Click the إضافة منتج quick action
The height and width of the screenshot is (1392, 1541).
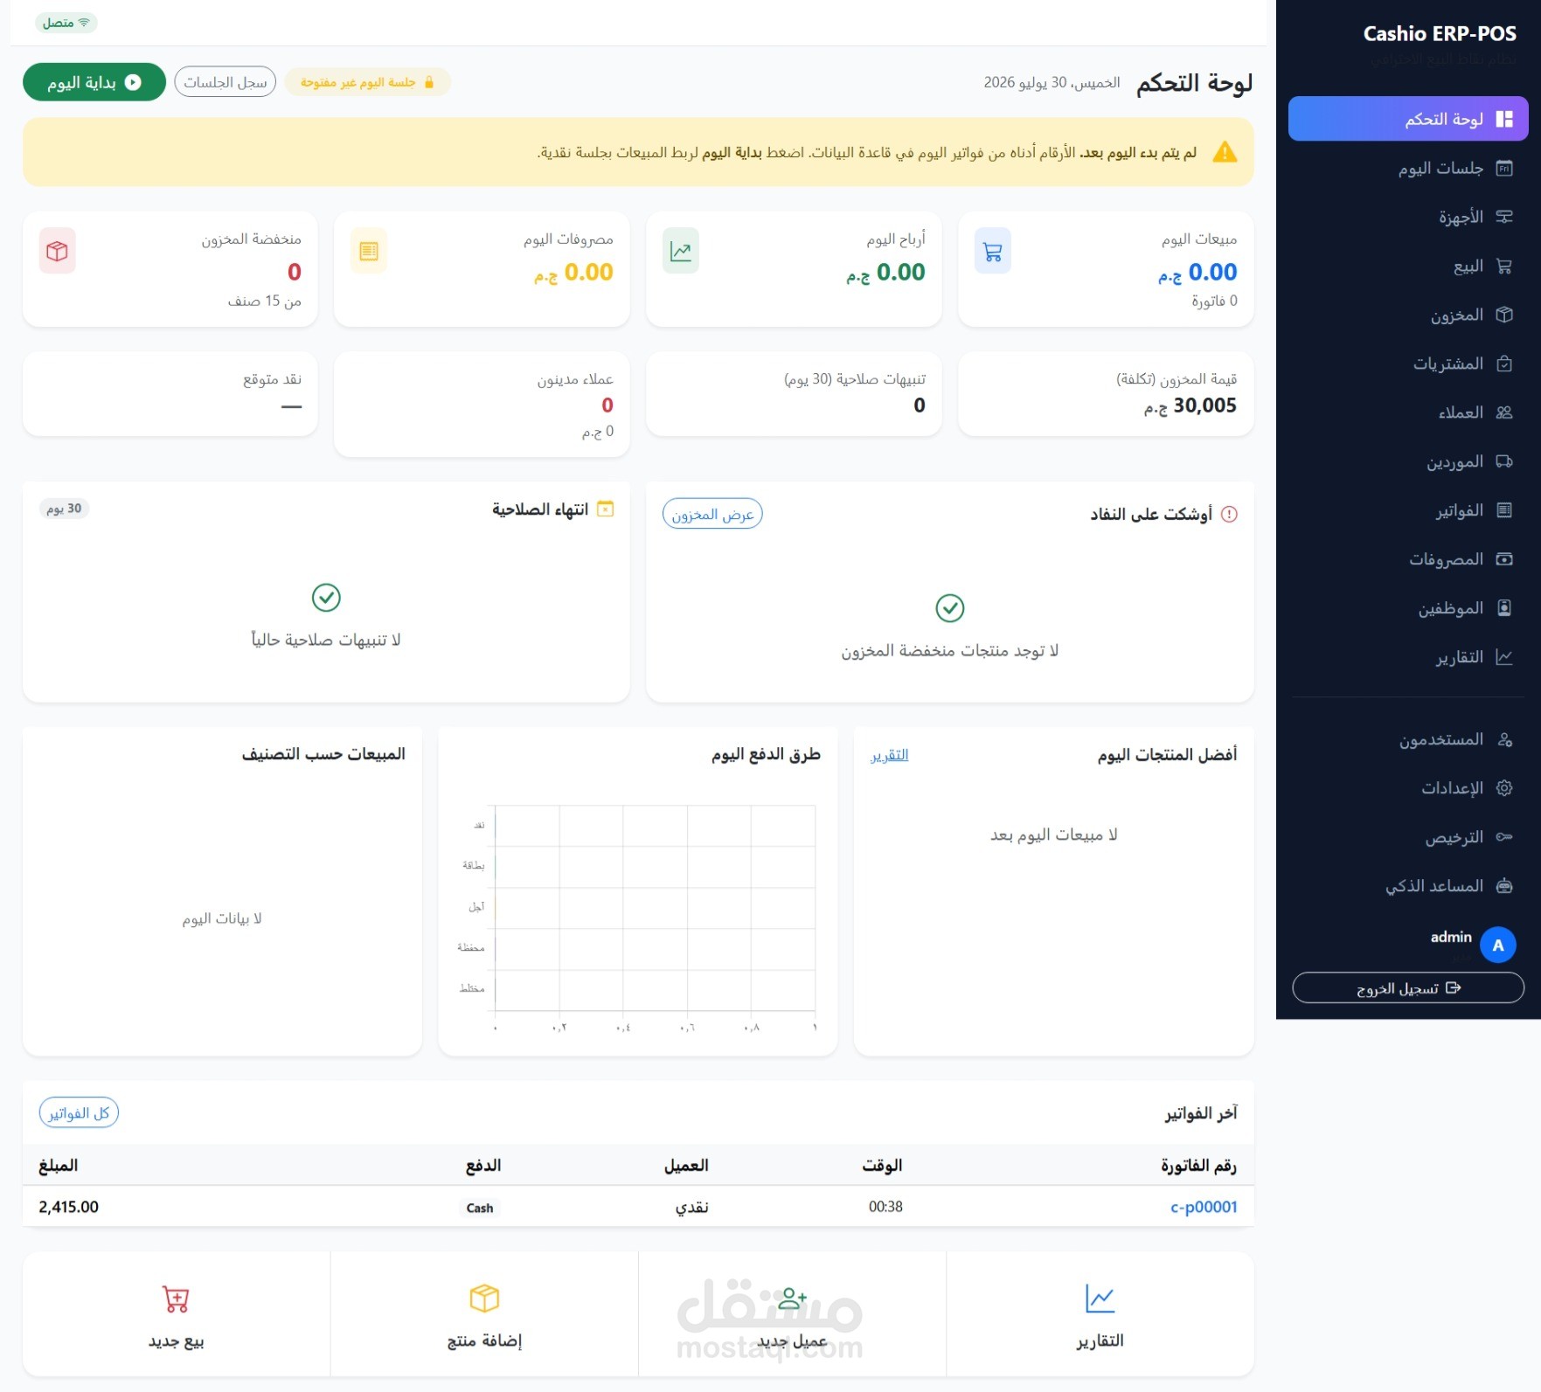coord(484,1314)
